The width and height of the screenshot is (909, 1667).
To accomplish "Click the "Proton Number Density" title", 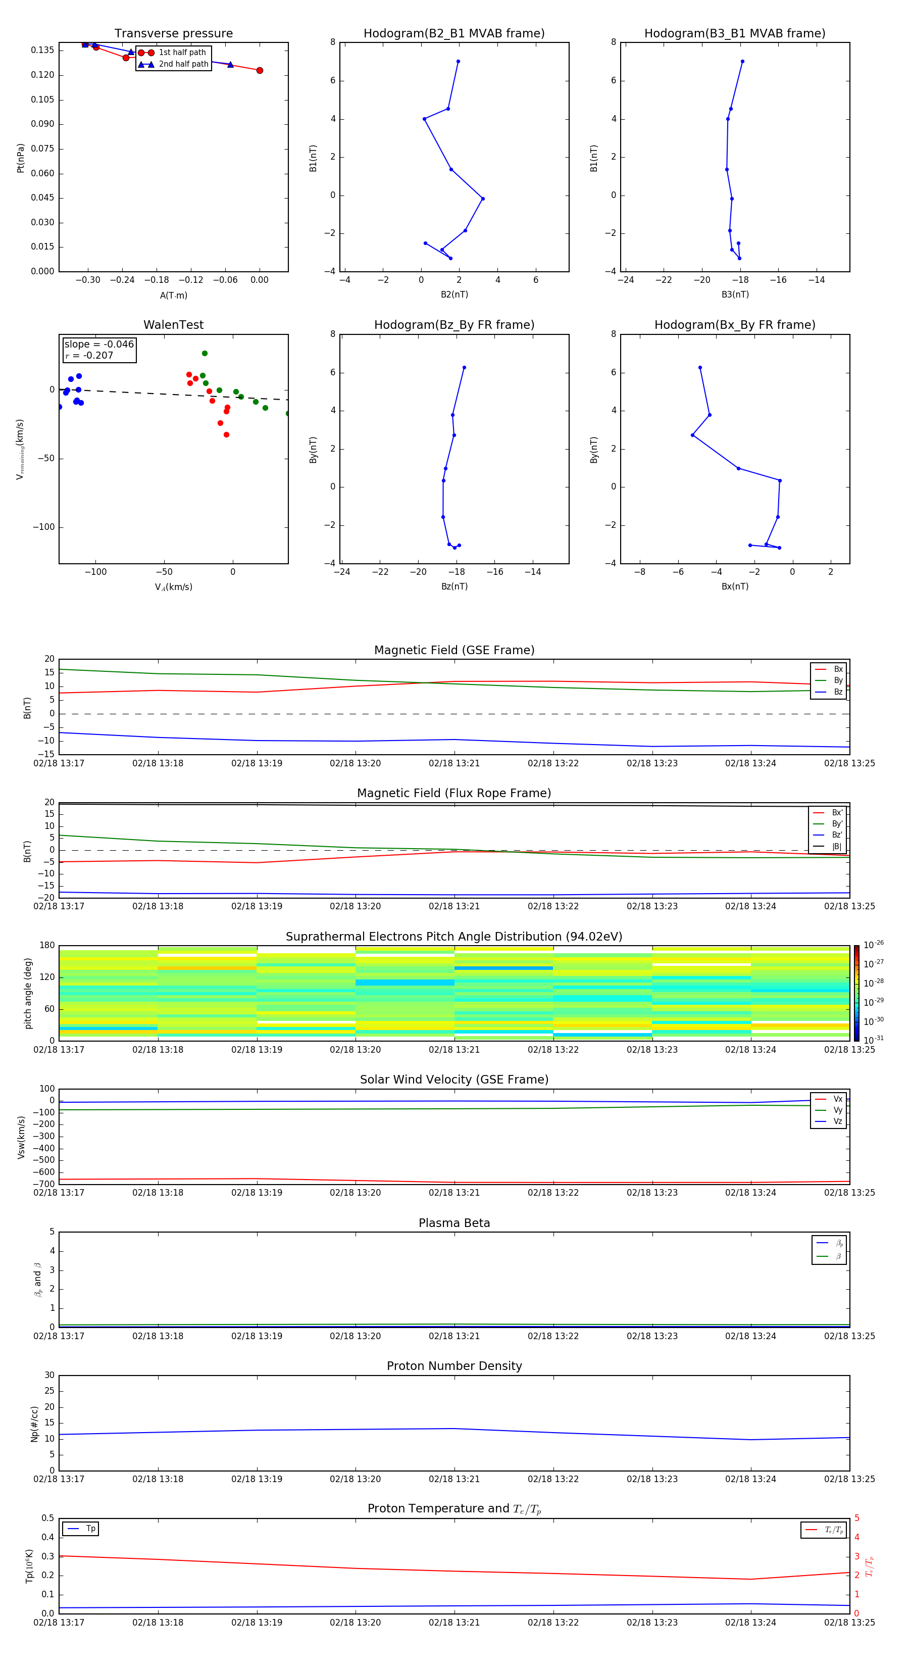I will (x=454, y=1366).
